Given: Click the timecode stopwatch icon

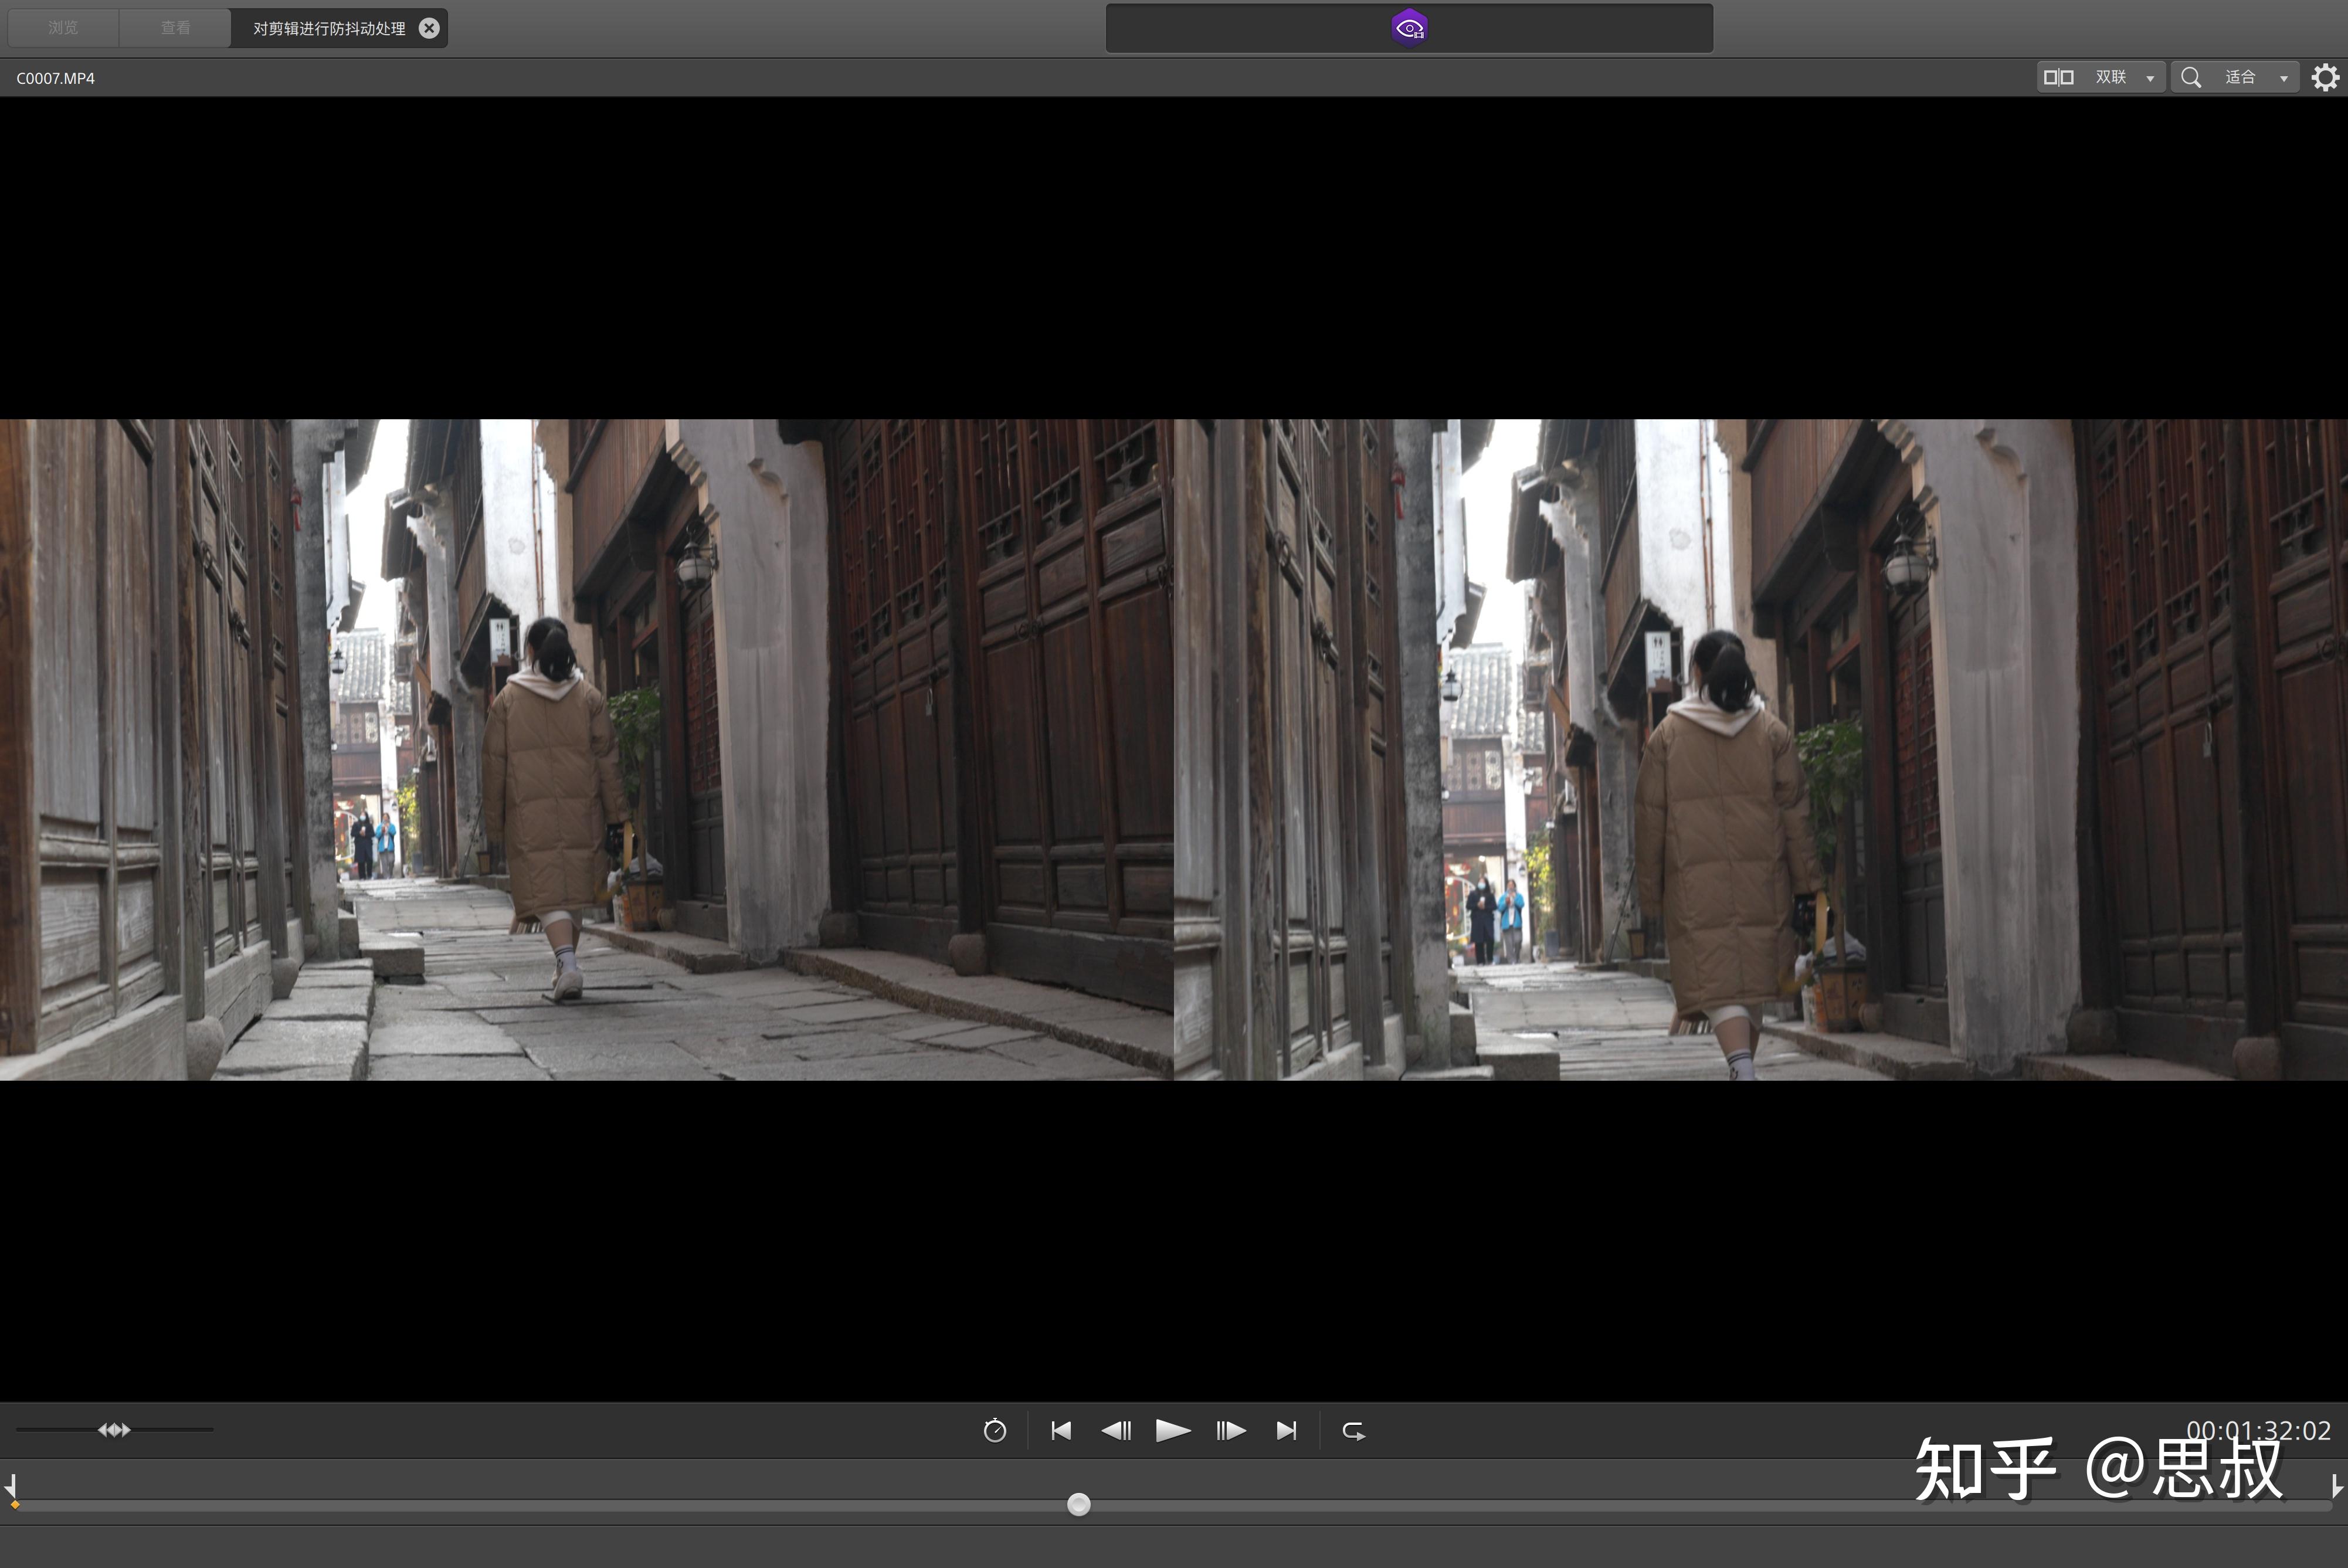Looking at the screenshot, I should (994, 1430).
